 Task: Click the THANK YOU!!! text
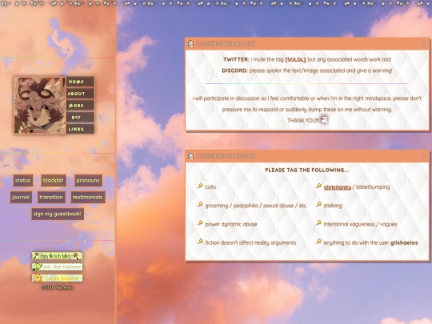tap(303, 121)
